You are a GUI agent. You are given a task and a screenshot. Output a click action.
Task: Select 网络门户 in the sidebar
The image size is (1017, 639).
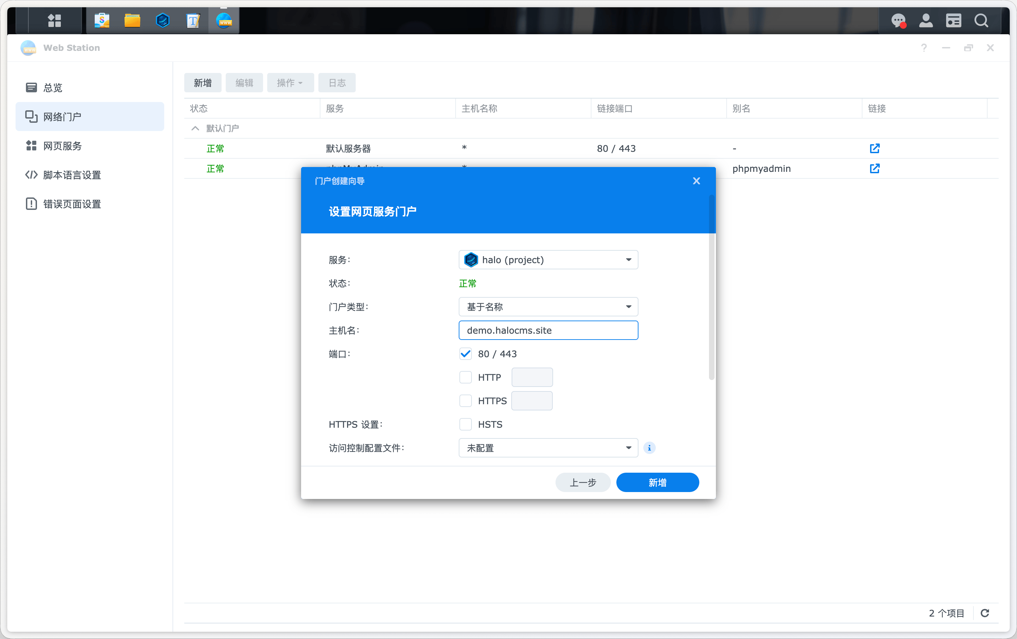coord(90,117)
